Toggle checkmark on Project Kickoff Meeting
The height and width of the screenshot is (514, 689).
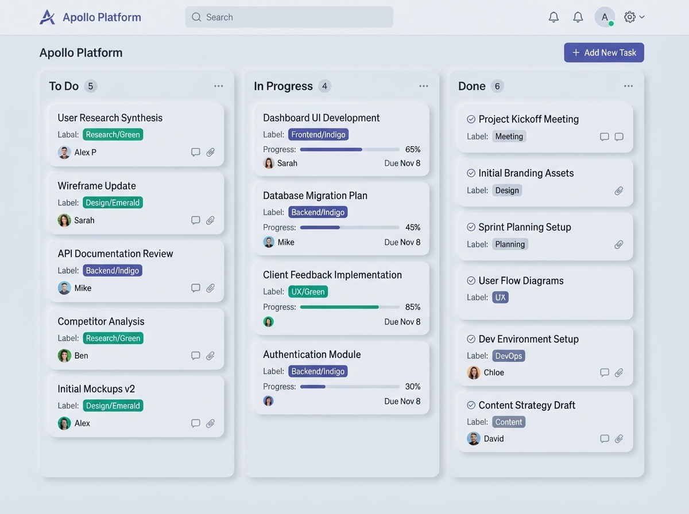471,119
